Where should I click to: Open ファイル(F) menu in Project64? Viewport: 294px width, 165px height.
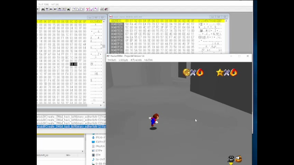coord(111,60)
